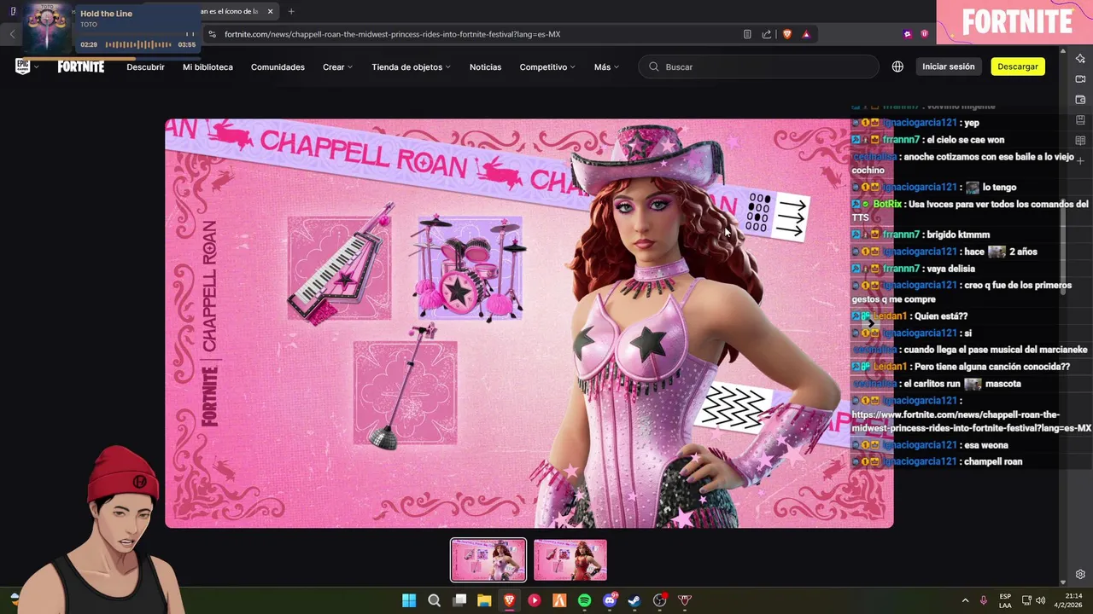Click the Brave Rewards triangle icon

tap(806, 34)
